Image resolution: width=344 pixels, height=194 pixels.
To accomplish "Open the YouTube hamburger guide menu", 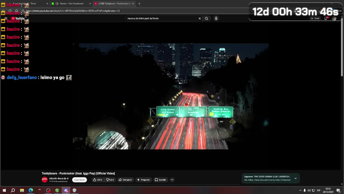I will pyautogui.click(x=6, y=19).
